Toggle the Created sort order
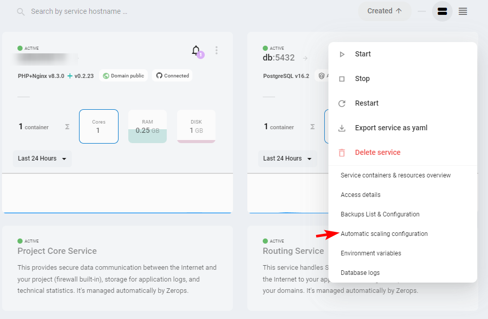 pos(384,11)
